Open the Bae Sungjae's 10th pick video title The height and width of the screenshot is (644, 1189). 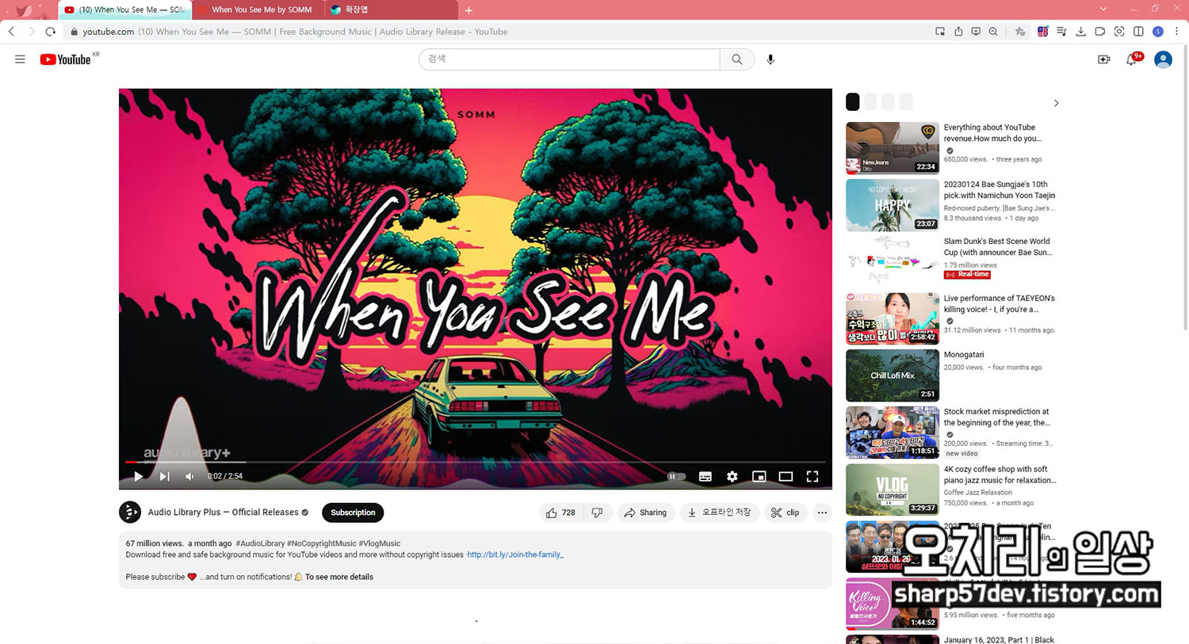pos(999,189)
